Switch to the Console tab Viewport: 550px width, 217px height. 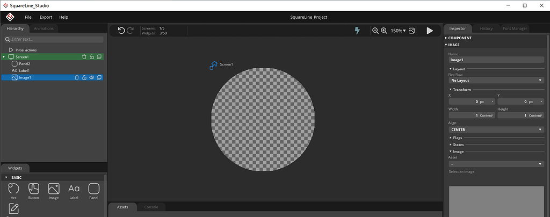[x=151, y=207]
